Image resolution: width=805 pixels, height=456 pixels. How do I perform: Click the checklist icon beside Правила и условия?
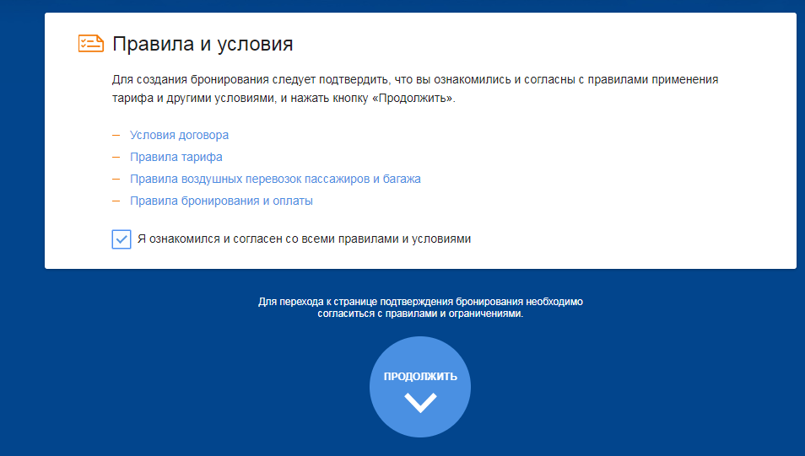click(90, 44)
